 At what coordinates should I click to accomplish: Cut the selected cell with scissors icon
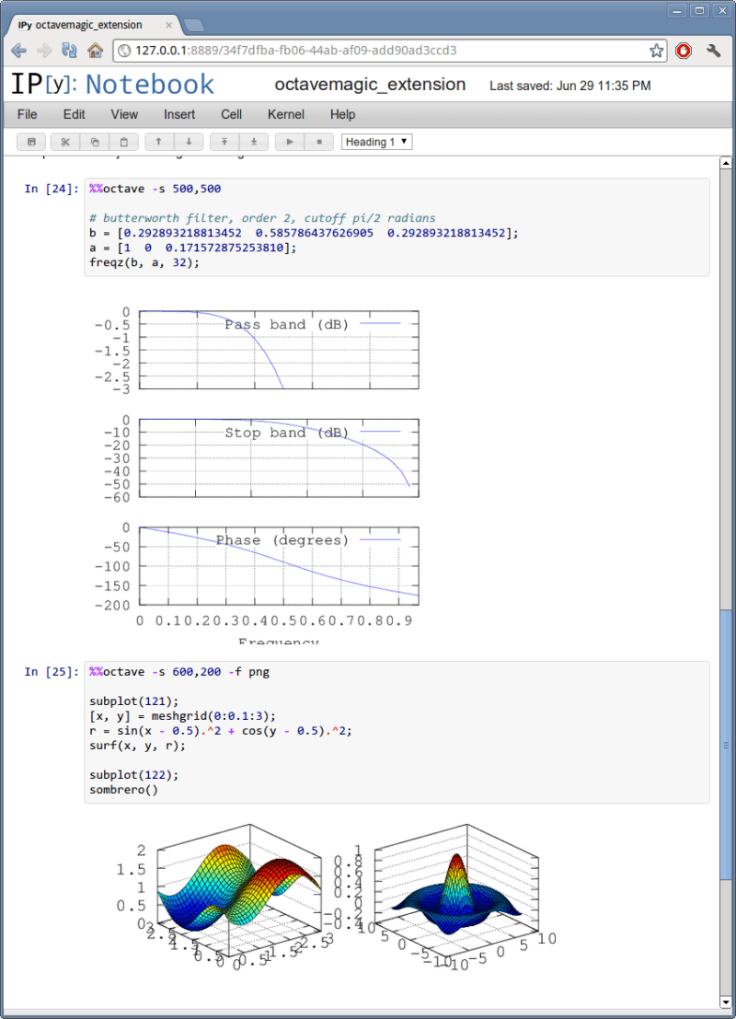coord(64,141)
